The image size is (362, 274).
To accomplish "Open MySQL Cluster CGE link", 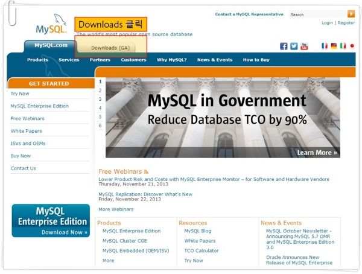I will tap(125, 241).
